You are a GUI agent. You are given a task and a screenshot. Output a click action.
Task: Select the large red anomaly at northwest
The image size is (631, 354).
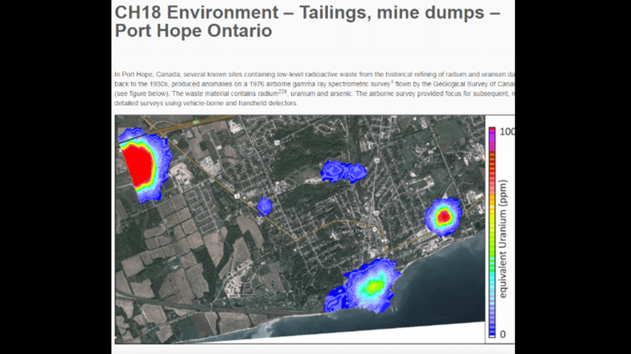click(139, 163)
